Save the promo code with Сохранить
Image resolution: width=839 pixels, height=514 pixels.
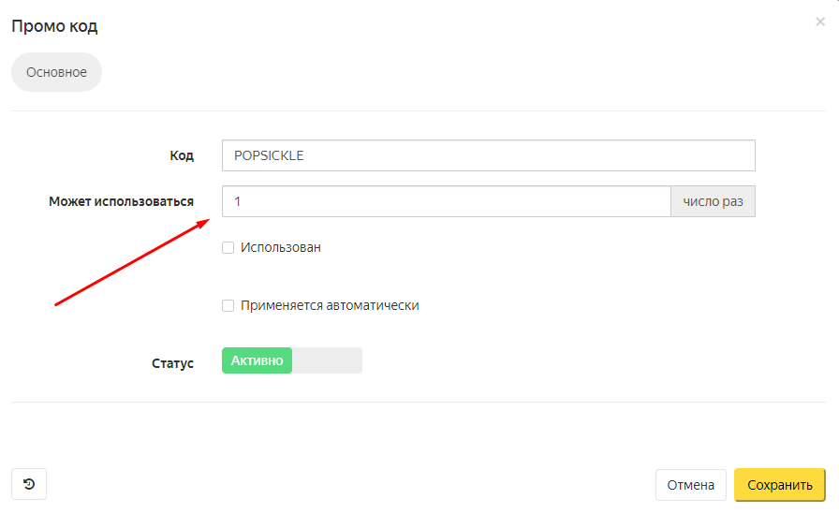[779, 485]
